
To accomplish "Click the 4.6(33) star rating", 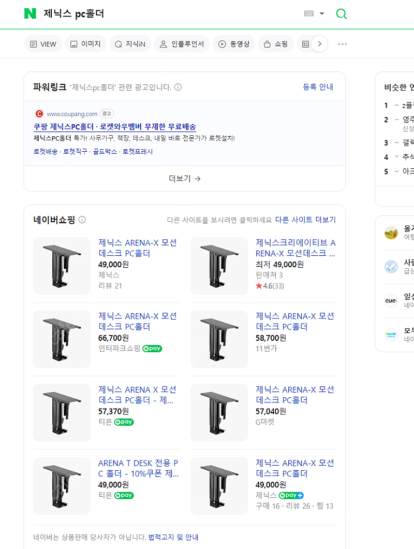I will click(x=270, y=286).
